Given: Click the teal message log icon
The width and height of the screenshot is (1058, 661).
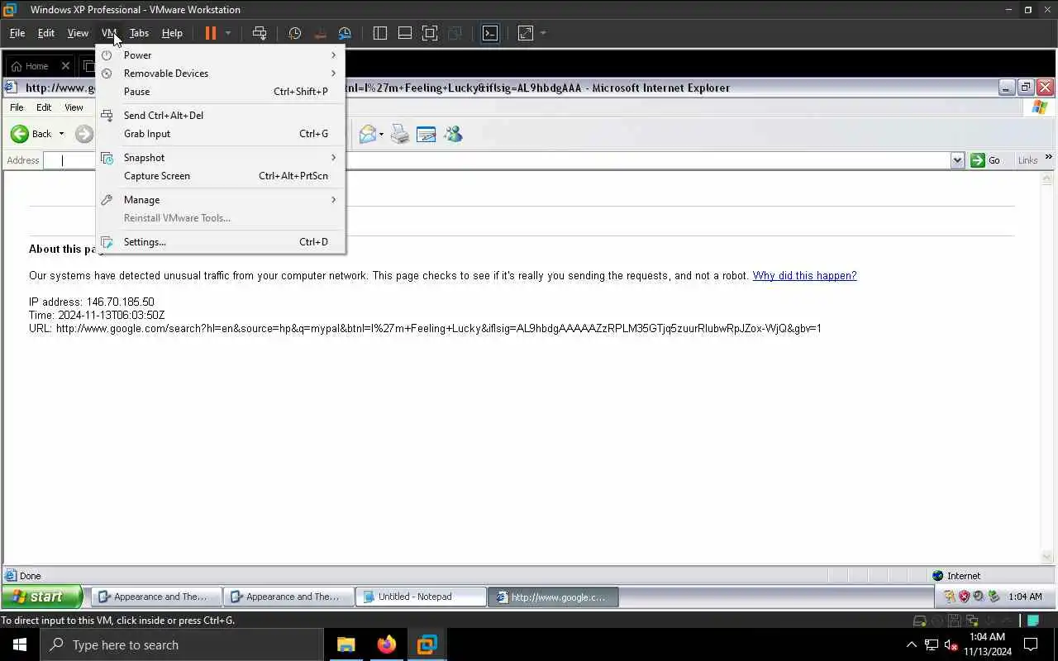Looking at the screenshot, I should pyautogui.click(x=1033, y=621).
